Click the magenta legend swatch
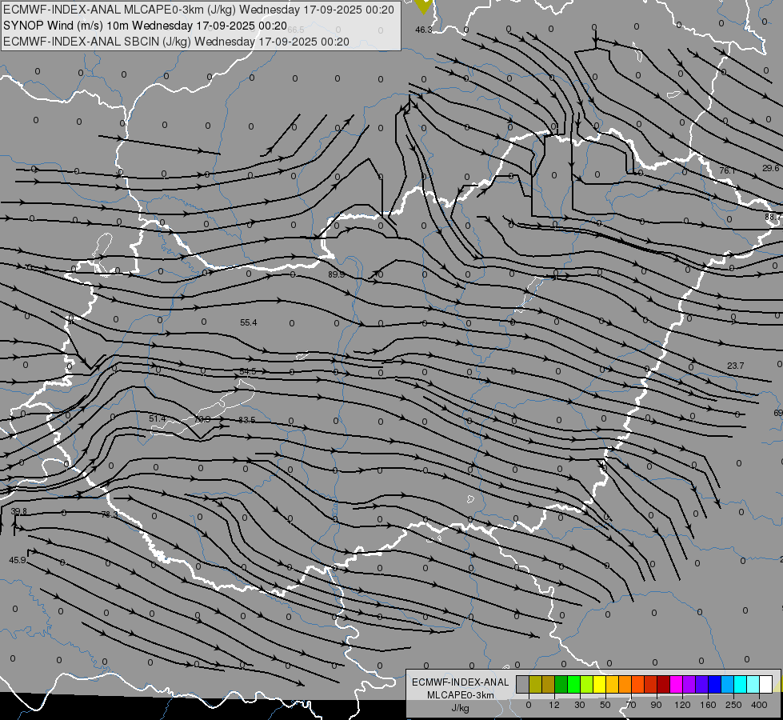This screenshot has height=720, width=783. pos(676,684)
